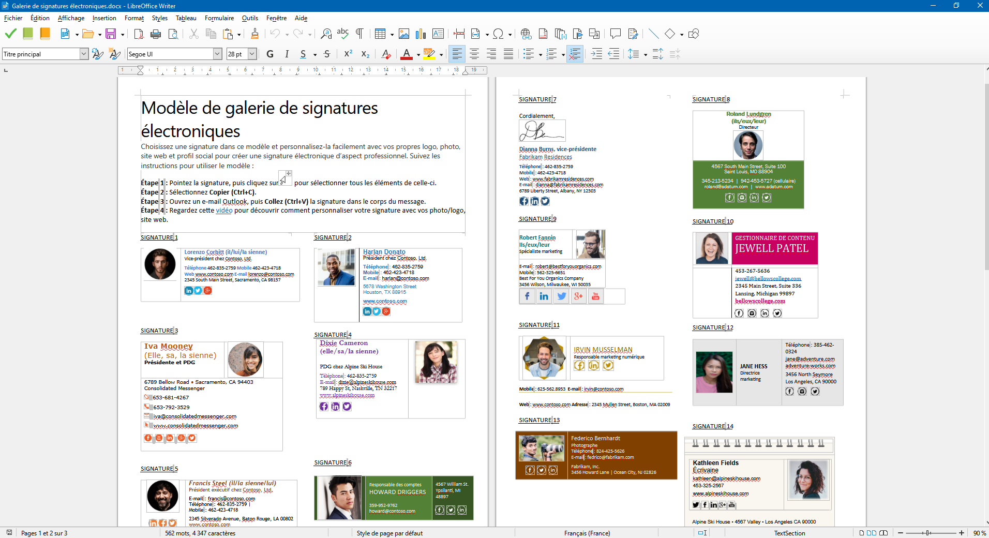Expand Insert Table dropdown arrow
This screenshot has width=989, height=538.
pos(392,35)
